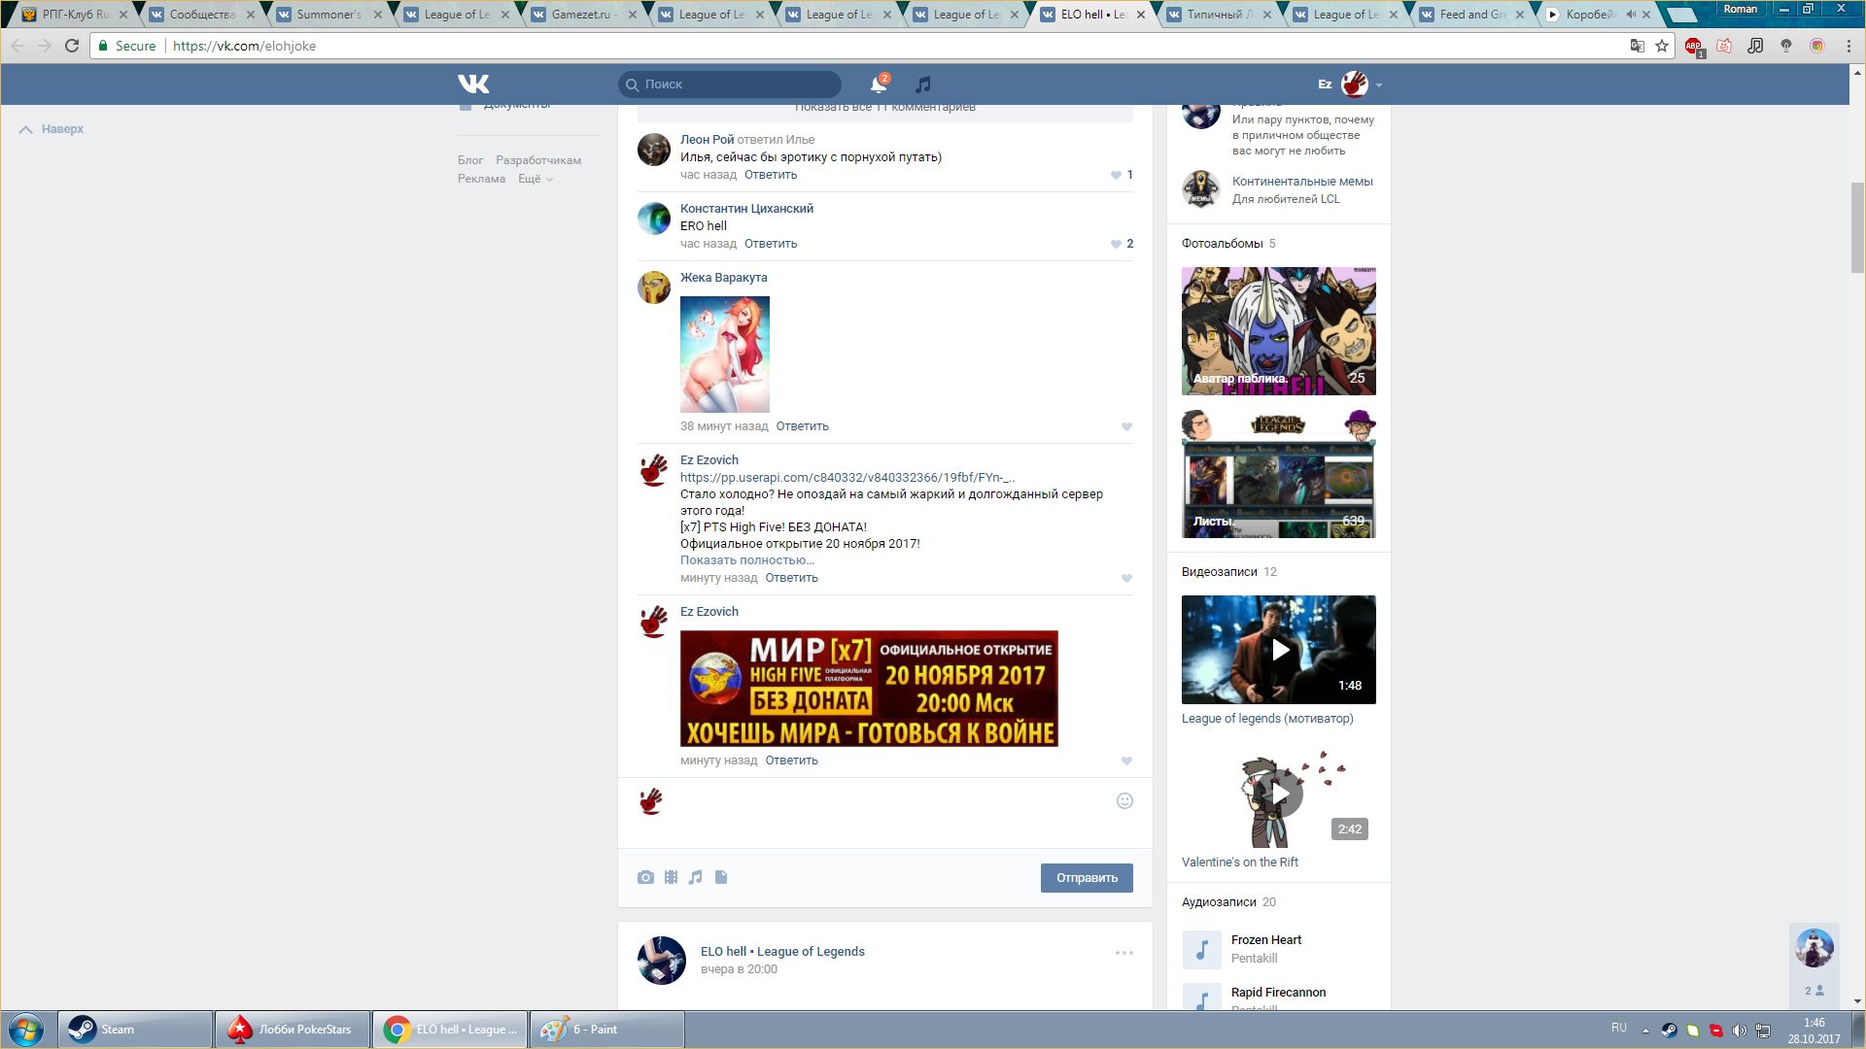This screenshot has height=1049, width=1866.
Task: Attach a document with file icon
Action: [x=721, y=877]
